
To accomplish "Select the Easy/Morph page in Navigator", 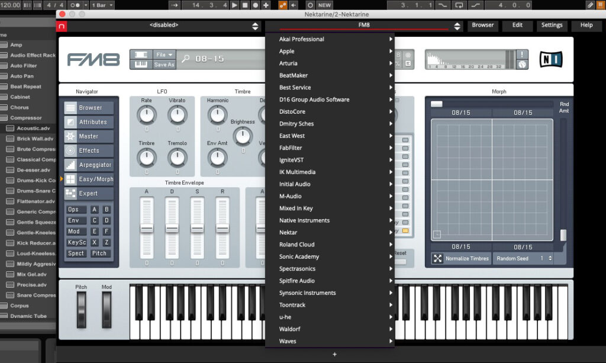I will (x=89, y=179).
